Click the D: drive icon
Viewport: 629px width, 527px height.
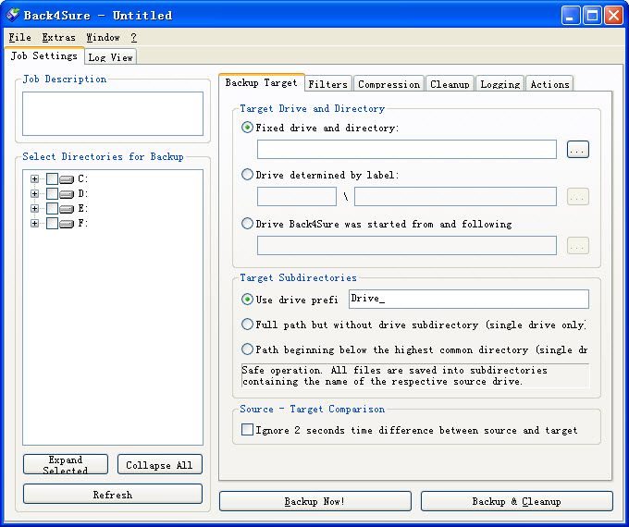(x=67, y=194)
